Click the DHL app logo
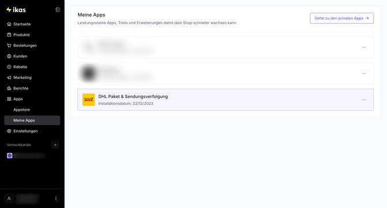Screen dimensions: 387x208 tap(88, 100)
